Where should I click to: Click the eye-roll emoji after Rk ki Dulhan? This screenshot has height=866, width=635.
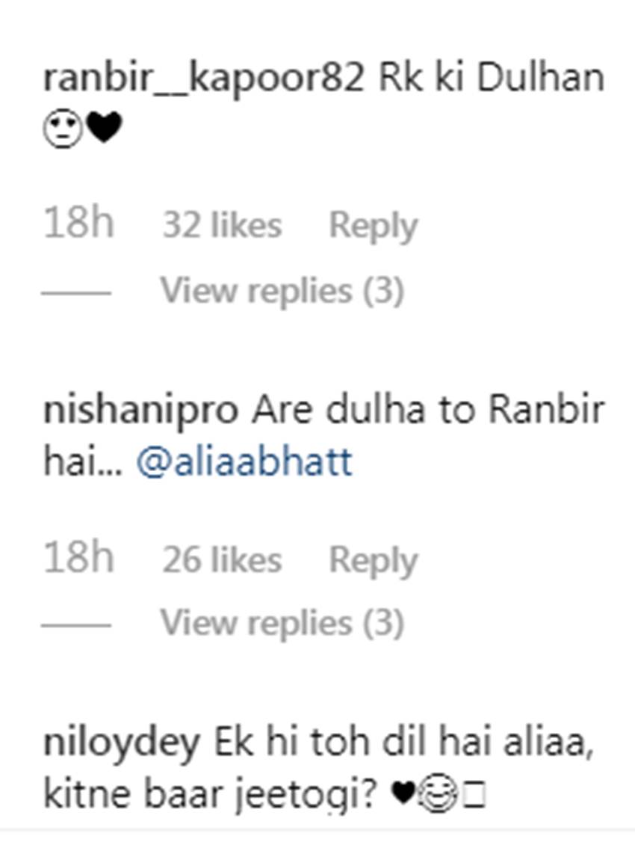[x=63, y=129]
